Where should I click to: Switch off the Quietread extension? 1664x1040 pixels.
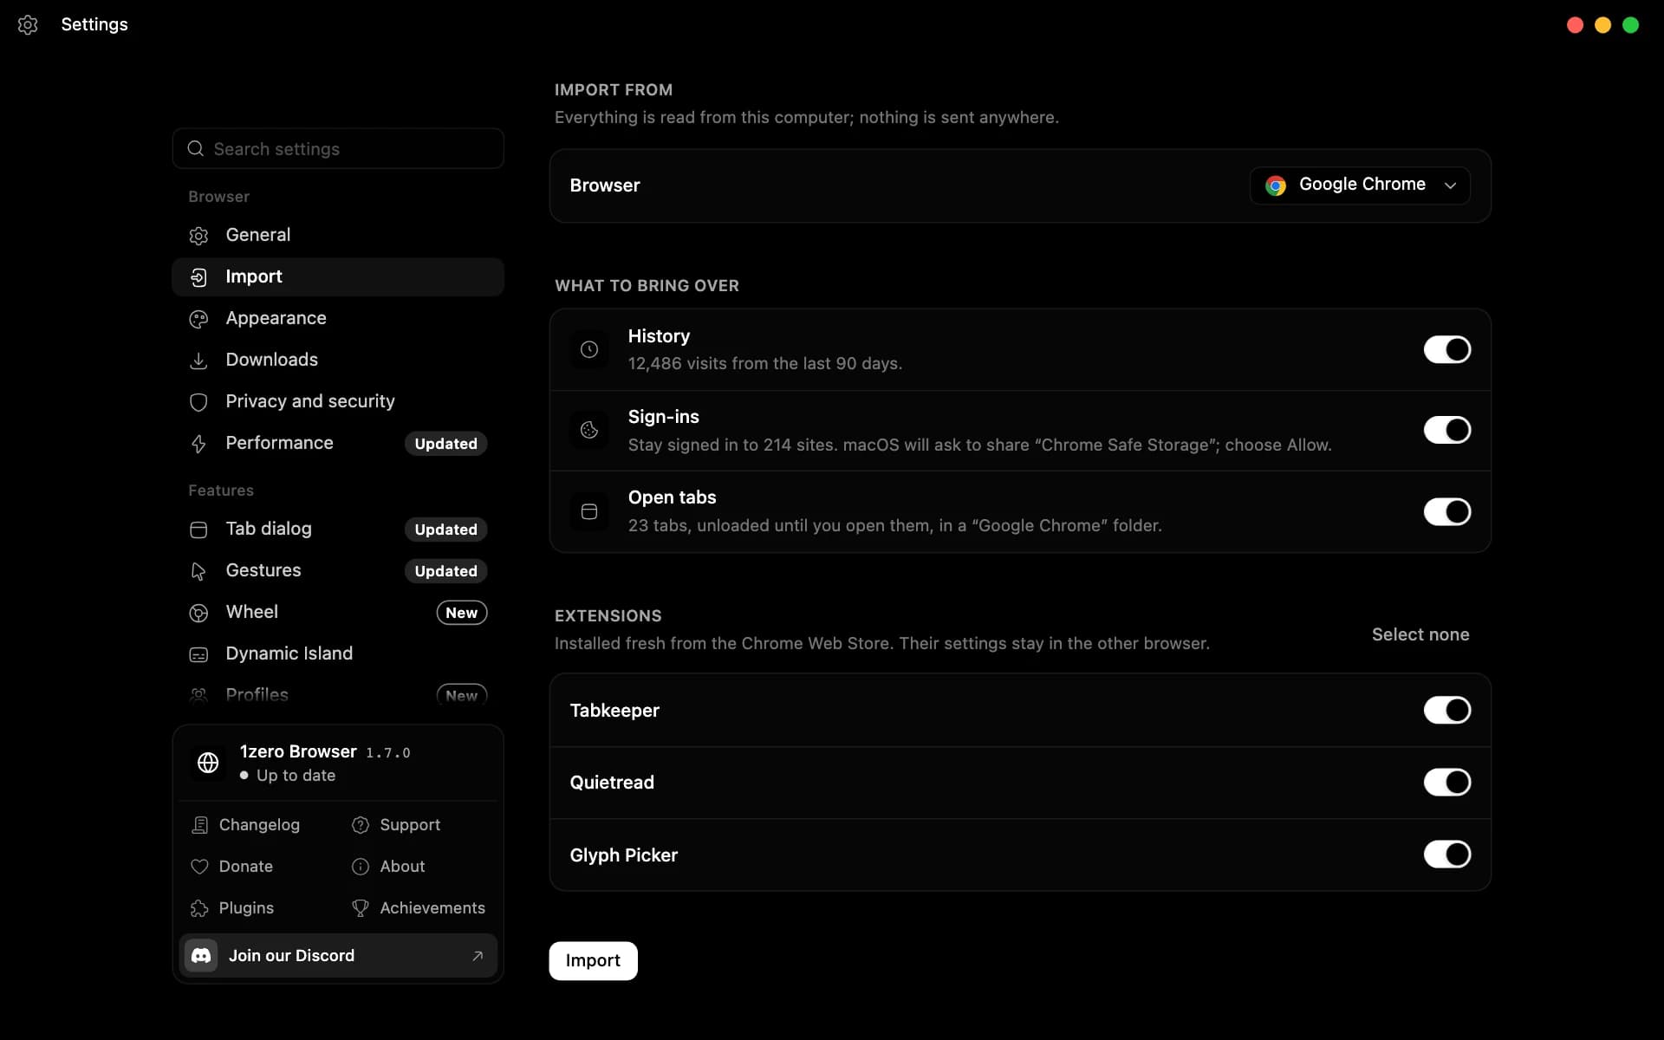[1447, 782]
